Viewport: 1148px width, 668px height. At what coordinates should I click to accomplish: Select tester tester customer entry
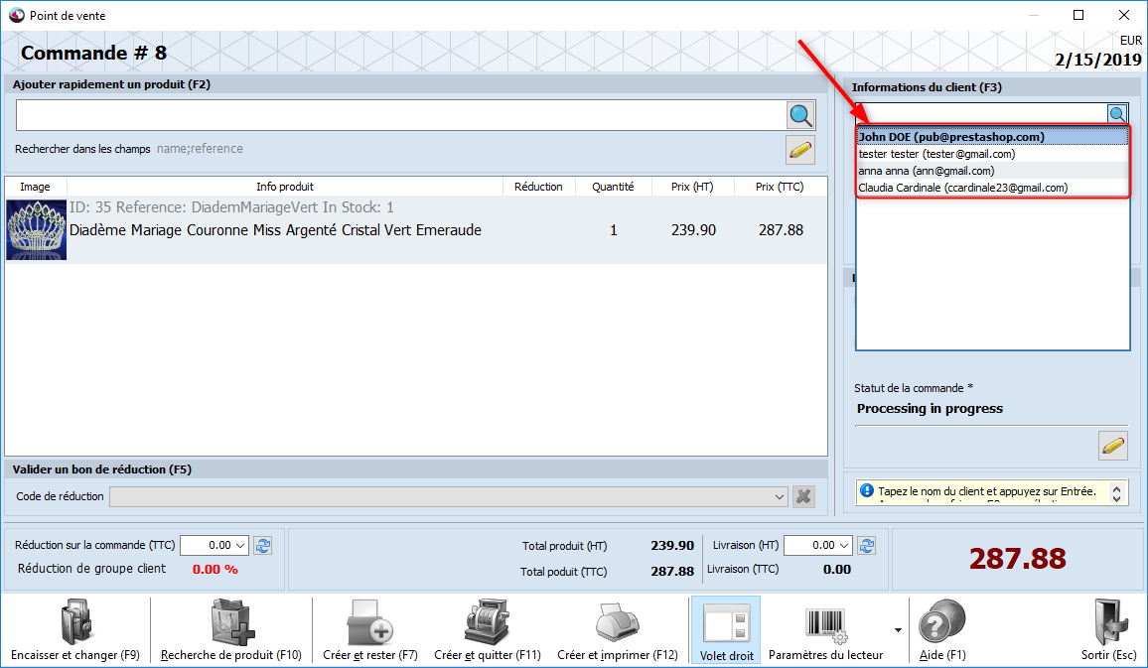936,154
